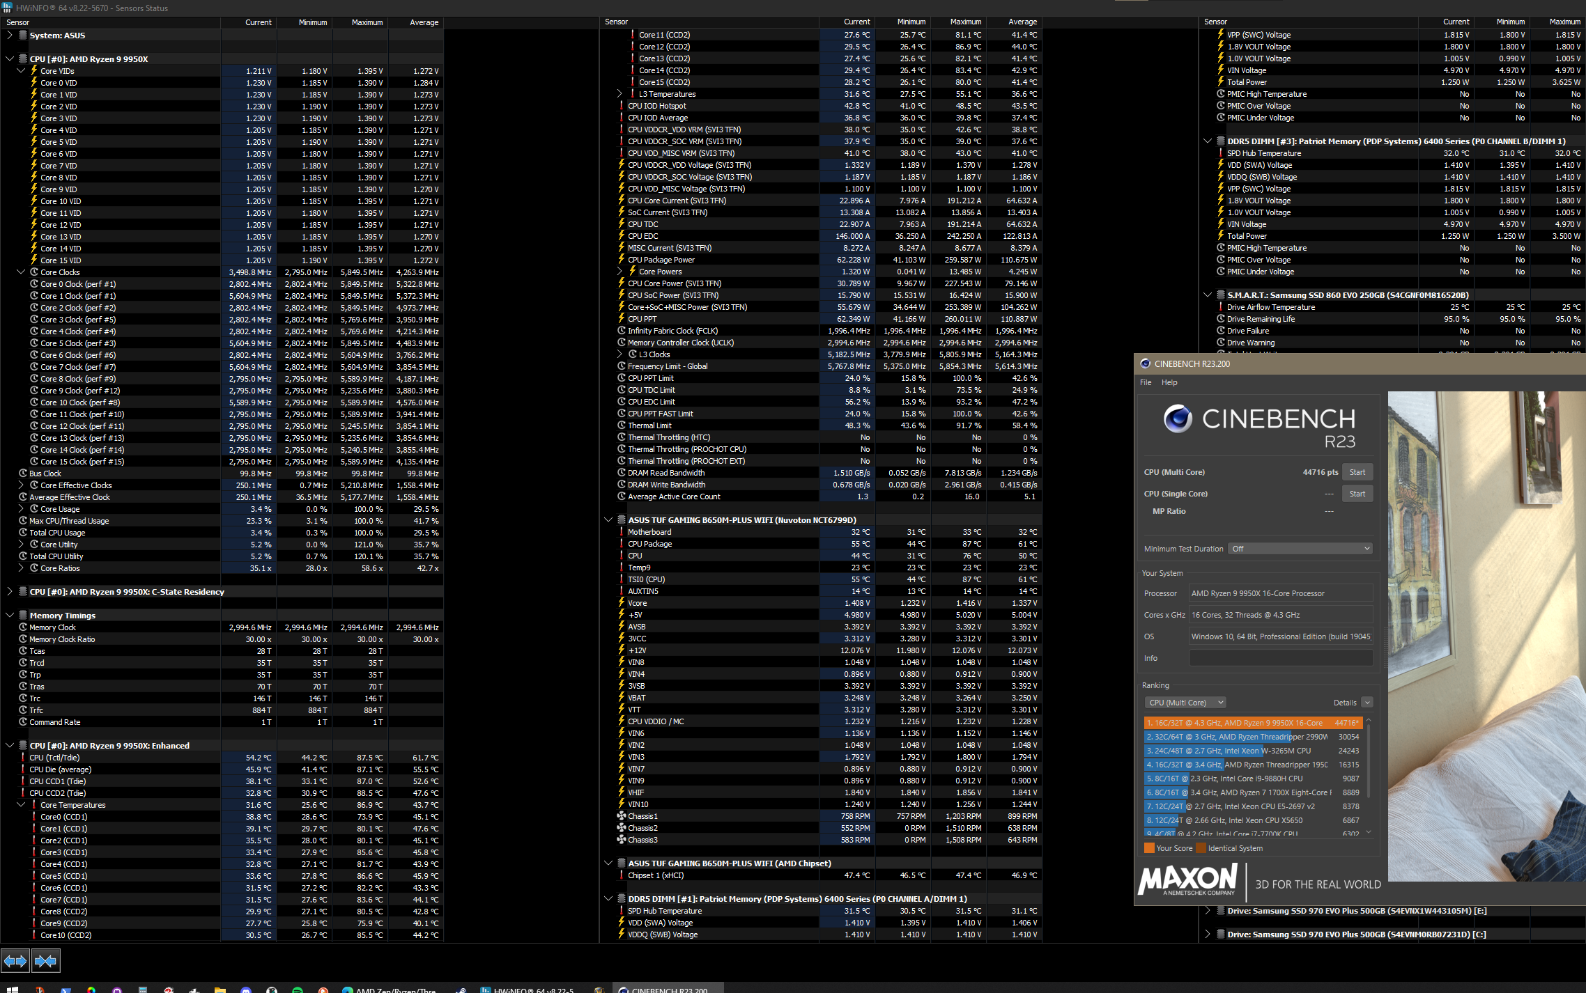Viewport: 1586px width, 993px height.
Task: Click the Cinebench logo icon in title bar
Action: tap(1145, 363)
